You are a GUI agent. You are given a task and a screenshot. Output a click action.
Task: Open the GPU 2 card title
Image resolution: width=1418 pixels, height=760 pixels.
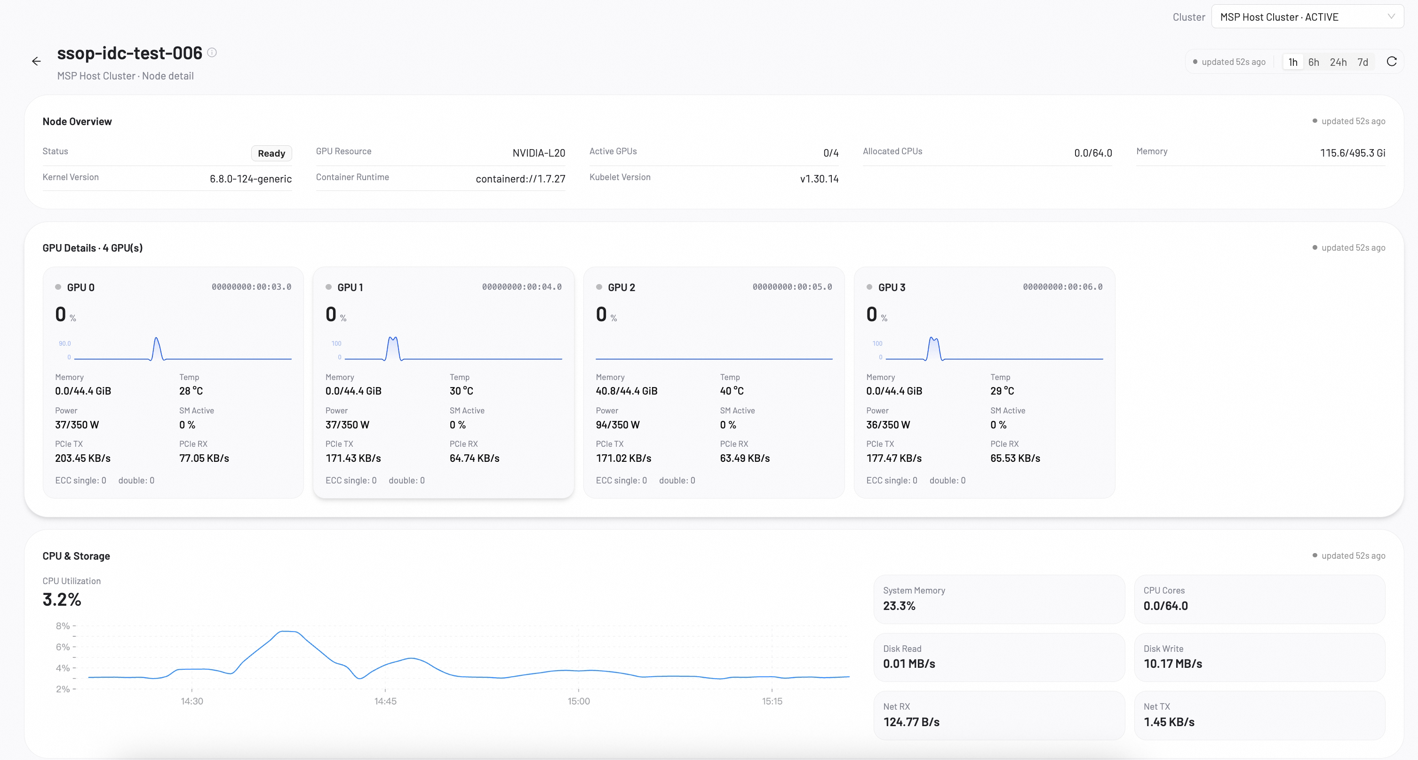[621, 287]
